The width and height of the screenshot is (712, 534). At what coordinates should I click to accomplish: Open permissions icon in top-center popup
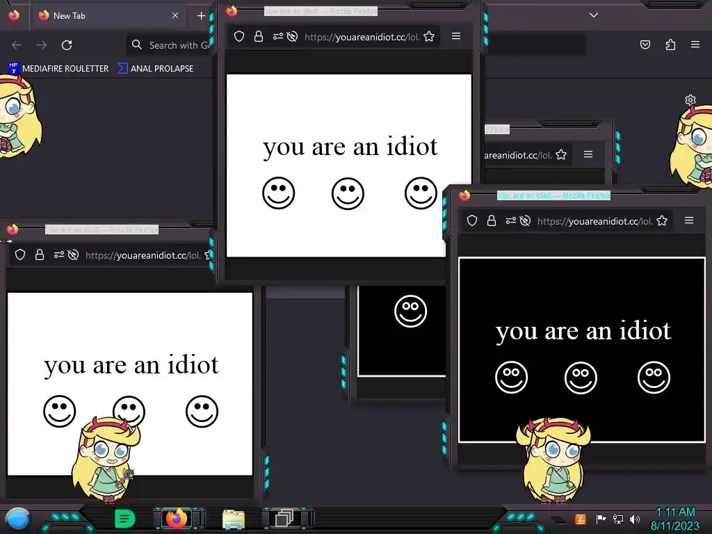point(278,36)
